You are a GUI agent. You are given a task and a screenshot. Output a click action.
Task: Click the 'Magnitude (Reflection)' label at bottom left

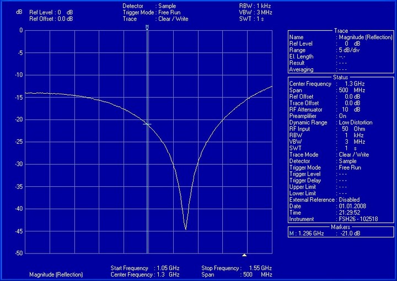tap(56, 275)
